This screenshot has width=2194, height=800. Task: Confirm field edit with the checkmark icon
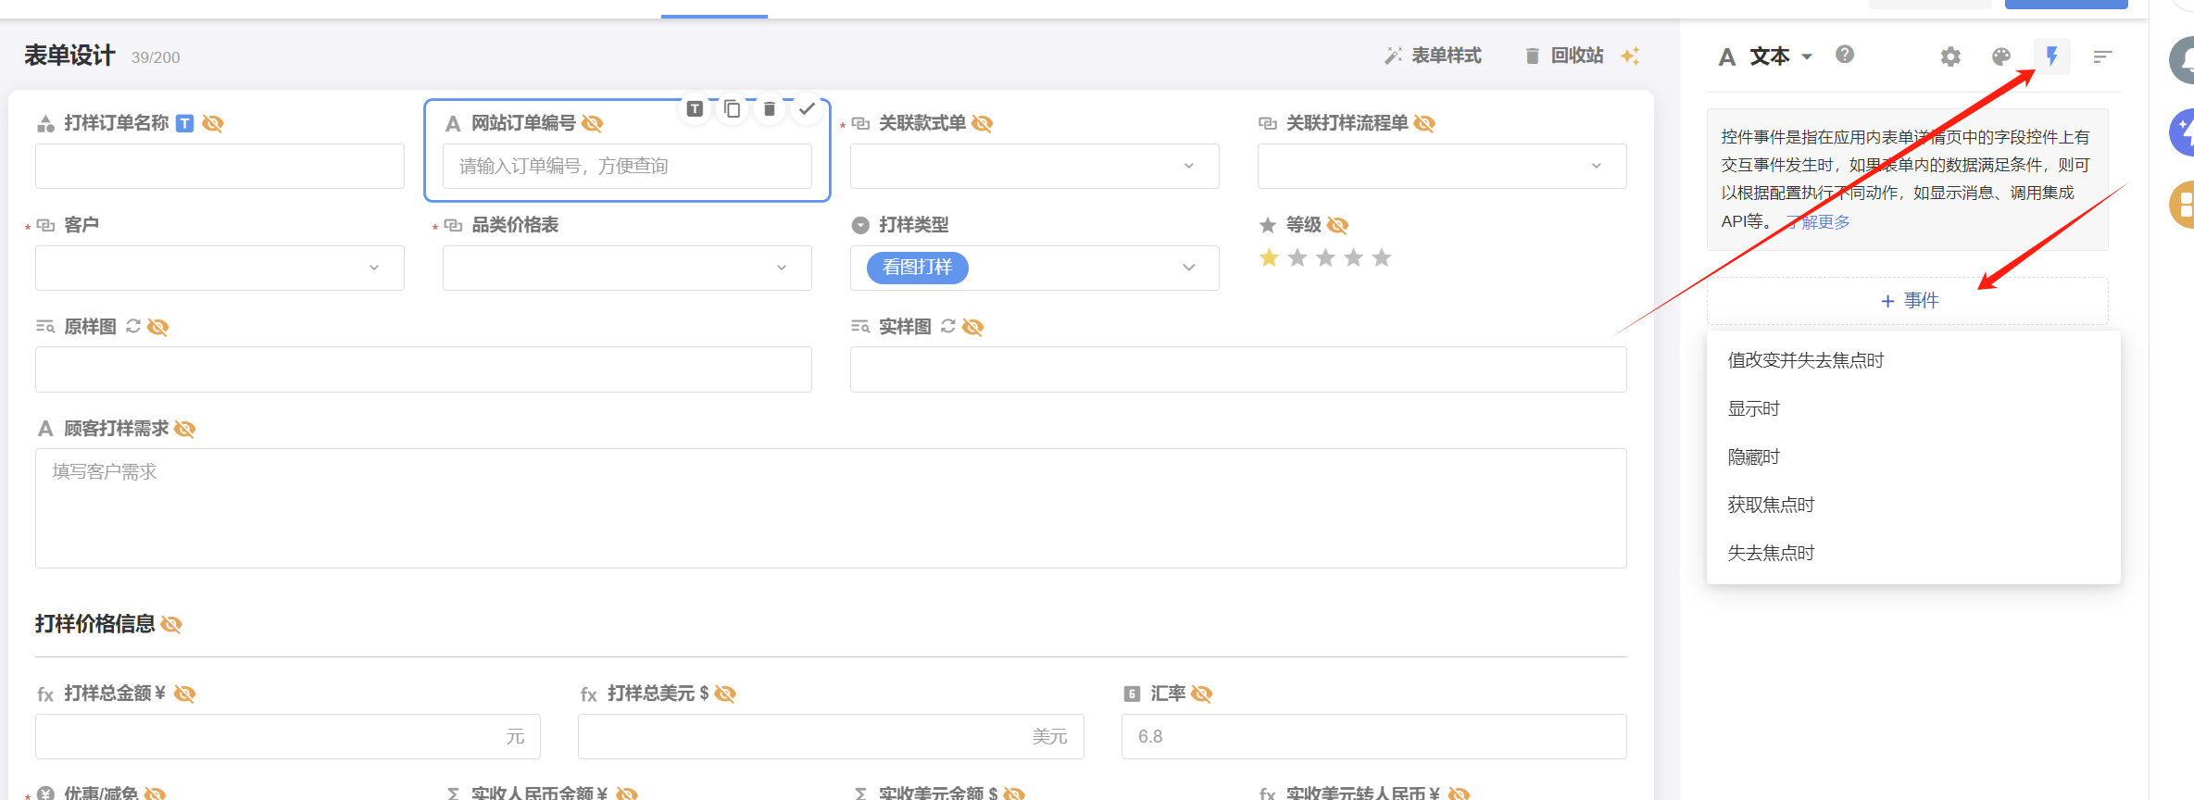(x=807, y=109)
